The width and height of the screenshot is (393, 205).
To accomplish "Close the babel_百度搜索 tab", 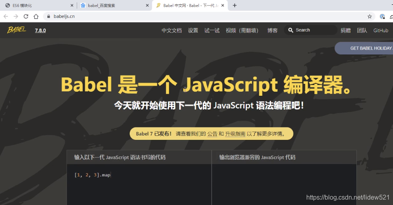I will (x=147, y=5).
